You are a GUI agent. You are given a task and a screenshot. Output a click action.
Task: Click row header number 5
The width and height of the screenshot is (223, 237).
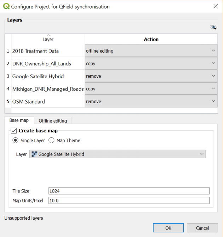tap(8, 101)
